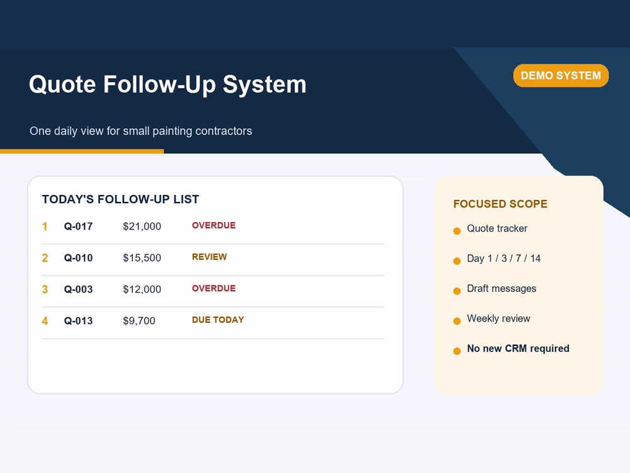Viewport: 630px width, 473px height.
Task: Click the FOCUSED SCOPE heading
Action: coord(500,204)
